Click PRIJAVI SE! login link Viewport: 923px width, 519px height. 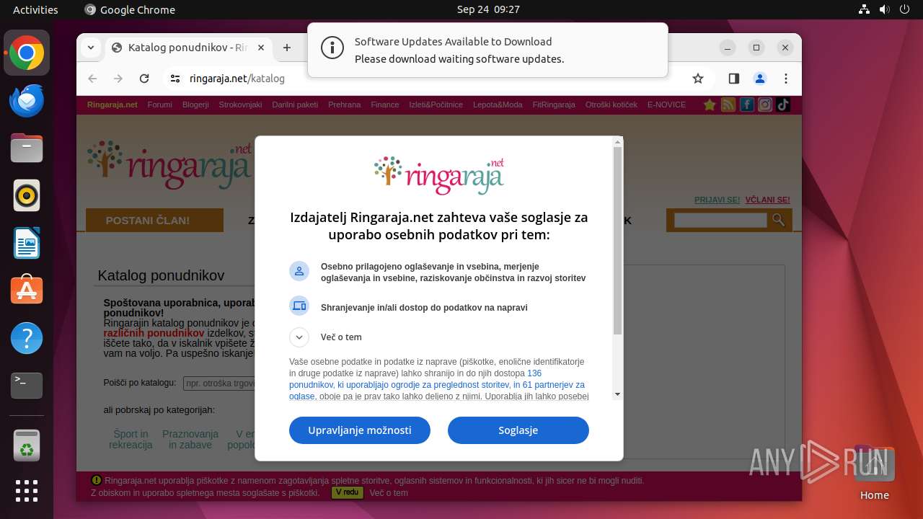pyautogui.click(x=717, y=200)
